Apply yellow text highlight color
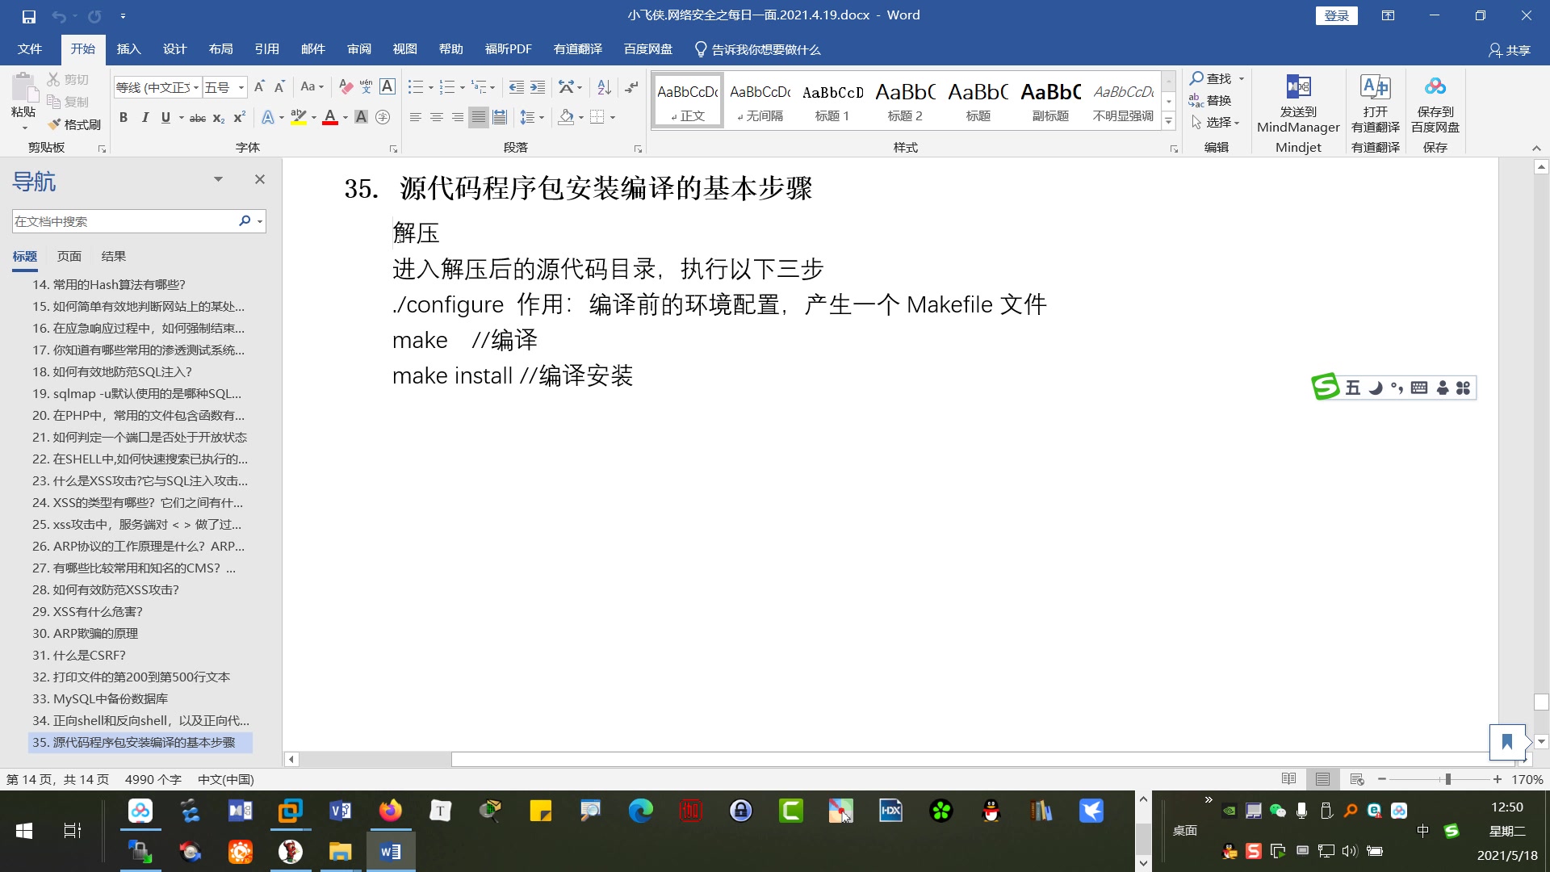Image resolution: width=1550 pixels, height=872 pixels. tap(300, 117)
